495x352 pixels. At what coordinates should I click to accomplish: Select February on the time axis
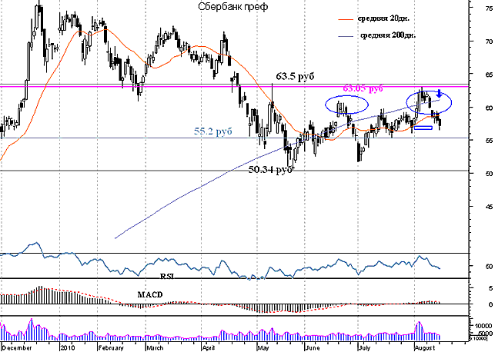click(110, 348)
